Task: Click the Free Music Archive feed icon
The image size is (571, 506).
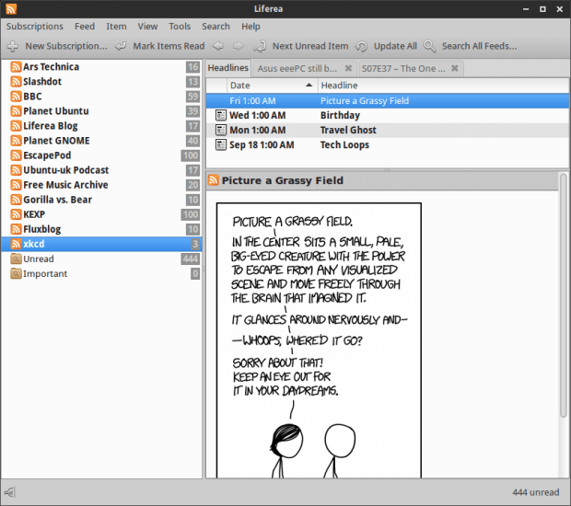Action: tap(16, 185)
